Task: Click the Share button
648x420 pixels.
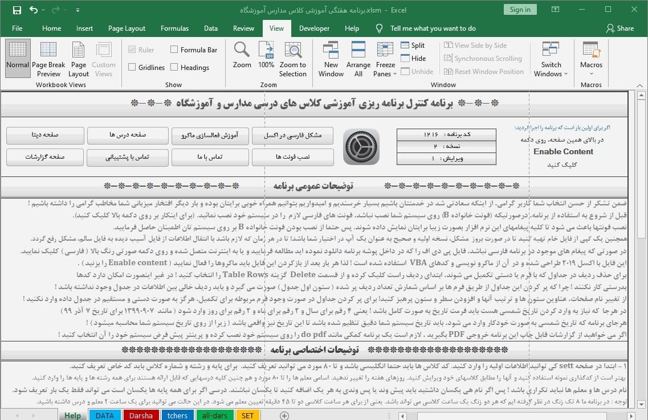Action: [620, 28]
